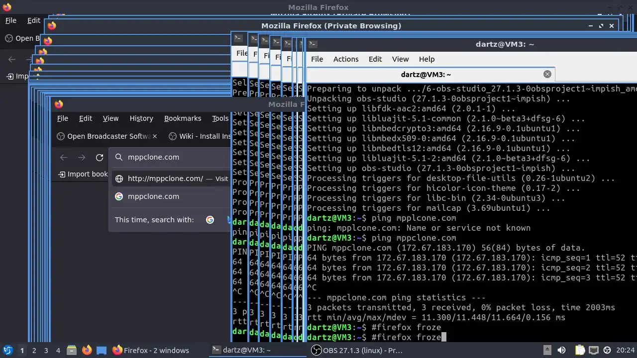Launch Firefox from panel quicklaunch
The width and height of the screenshot is (637, 358).
coord(87,350)
